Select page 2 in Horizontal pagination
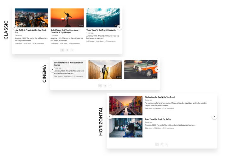 (162, 144)
